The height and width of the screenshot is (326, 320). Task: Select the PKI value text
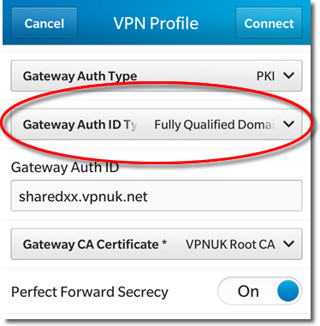(x=265, y=76)
